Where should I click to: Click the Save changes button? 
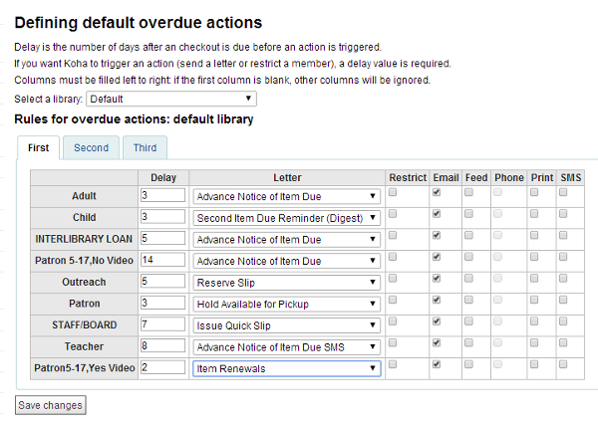click(x=51, y=405)
